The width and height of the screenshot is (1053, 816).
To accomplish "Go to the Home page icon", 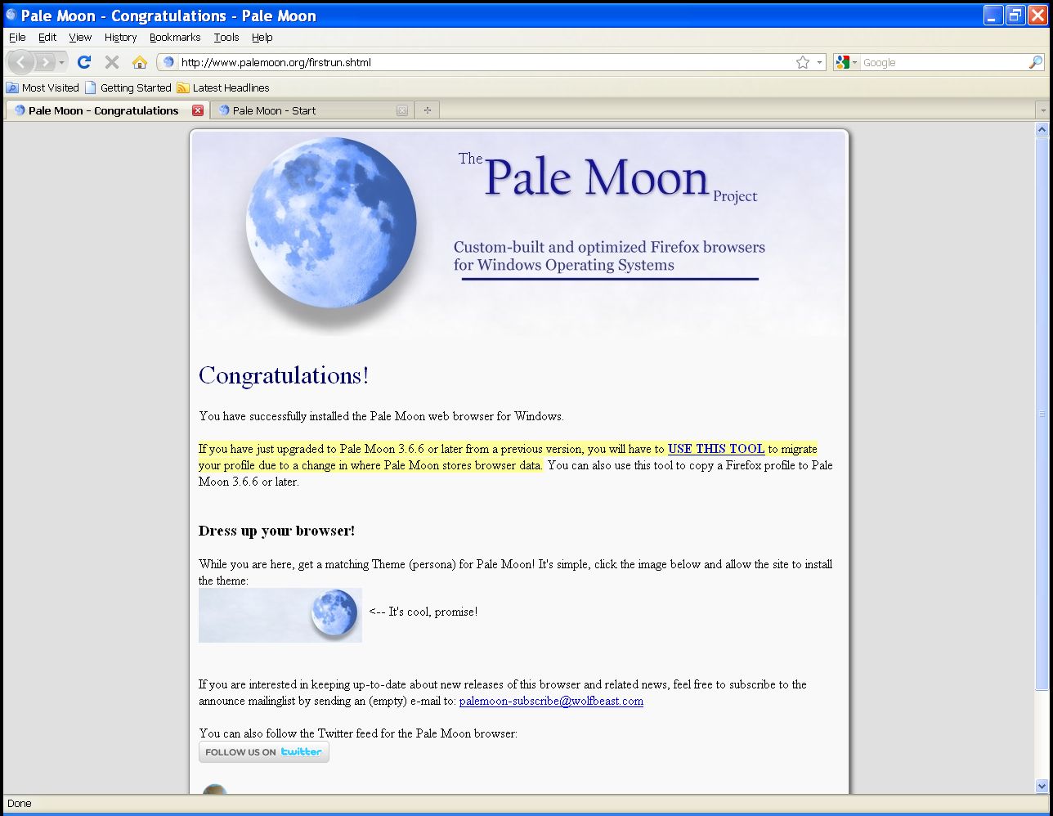I will (x=140, y=62).
